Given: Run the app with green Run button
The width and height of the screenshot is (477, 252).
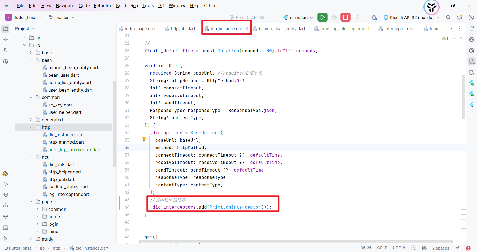Looking at the screenshot, I should tap(322, 17).
